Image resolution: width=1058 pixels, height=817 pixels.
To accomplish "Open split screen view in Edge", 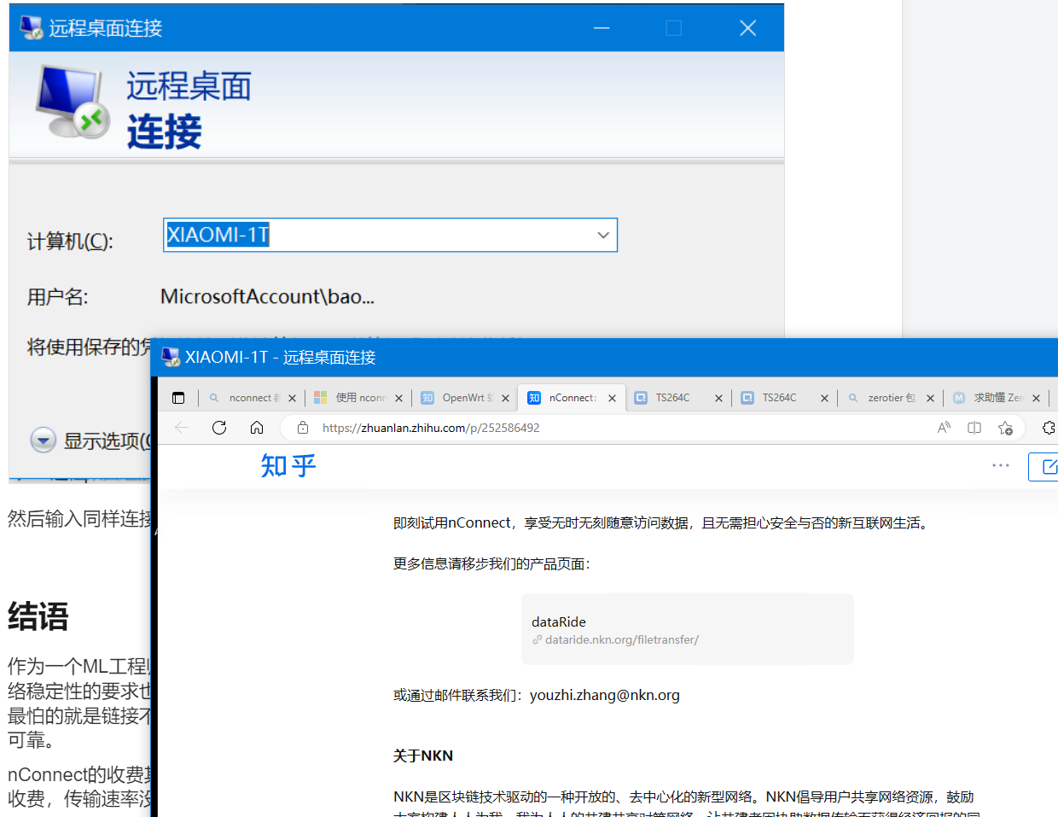I will 974,428.
